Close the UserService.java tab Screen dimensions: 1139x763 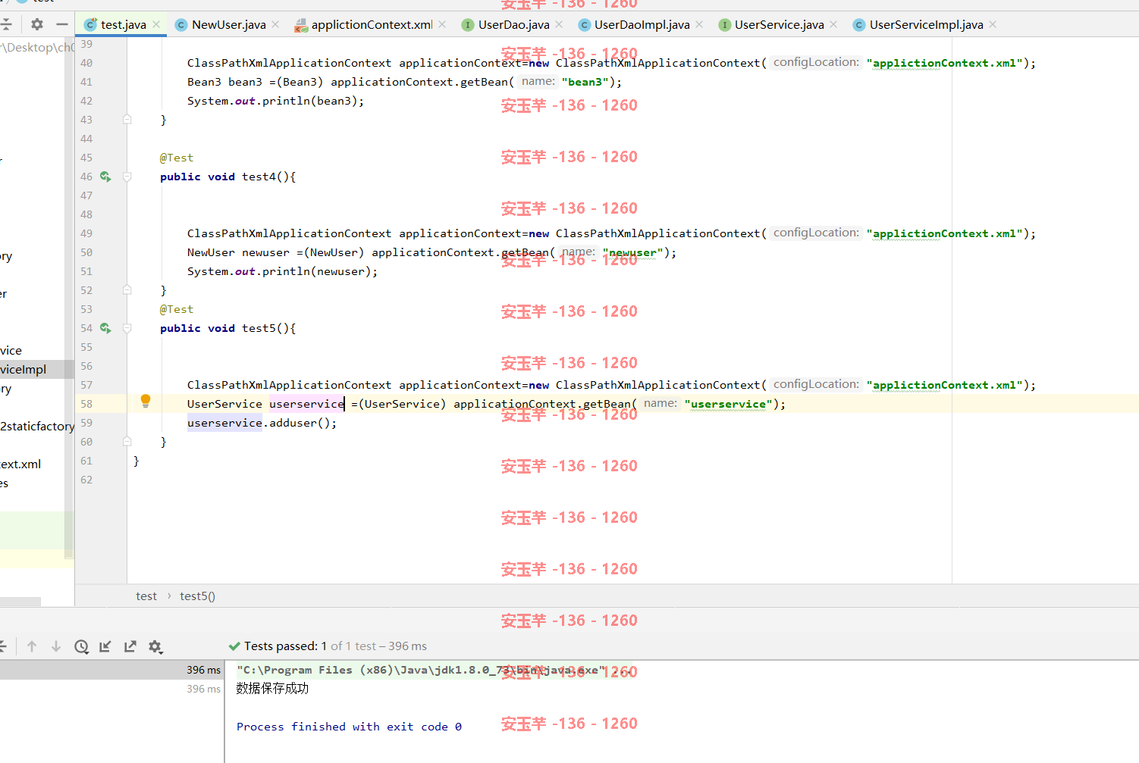(x=833, y=24)
